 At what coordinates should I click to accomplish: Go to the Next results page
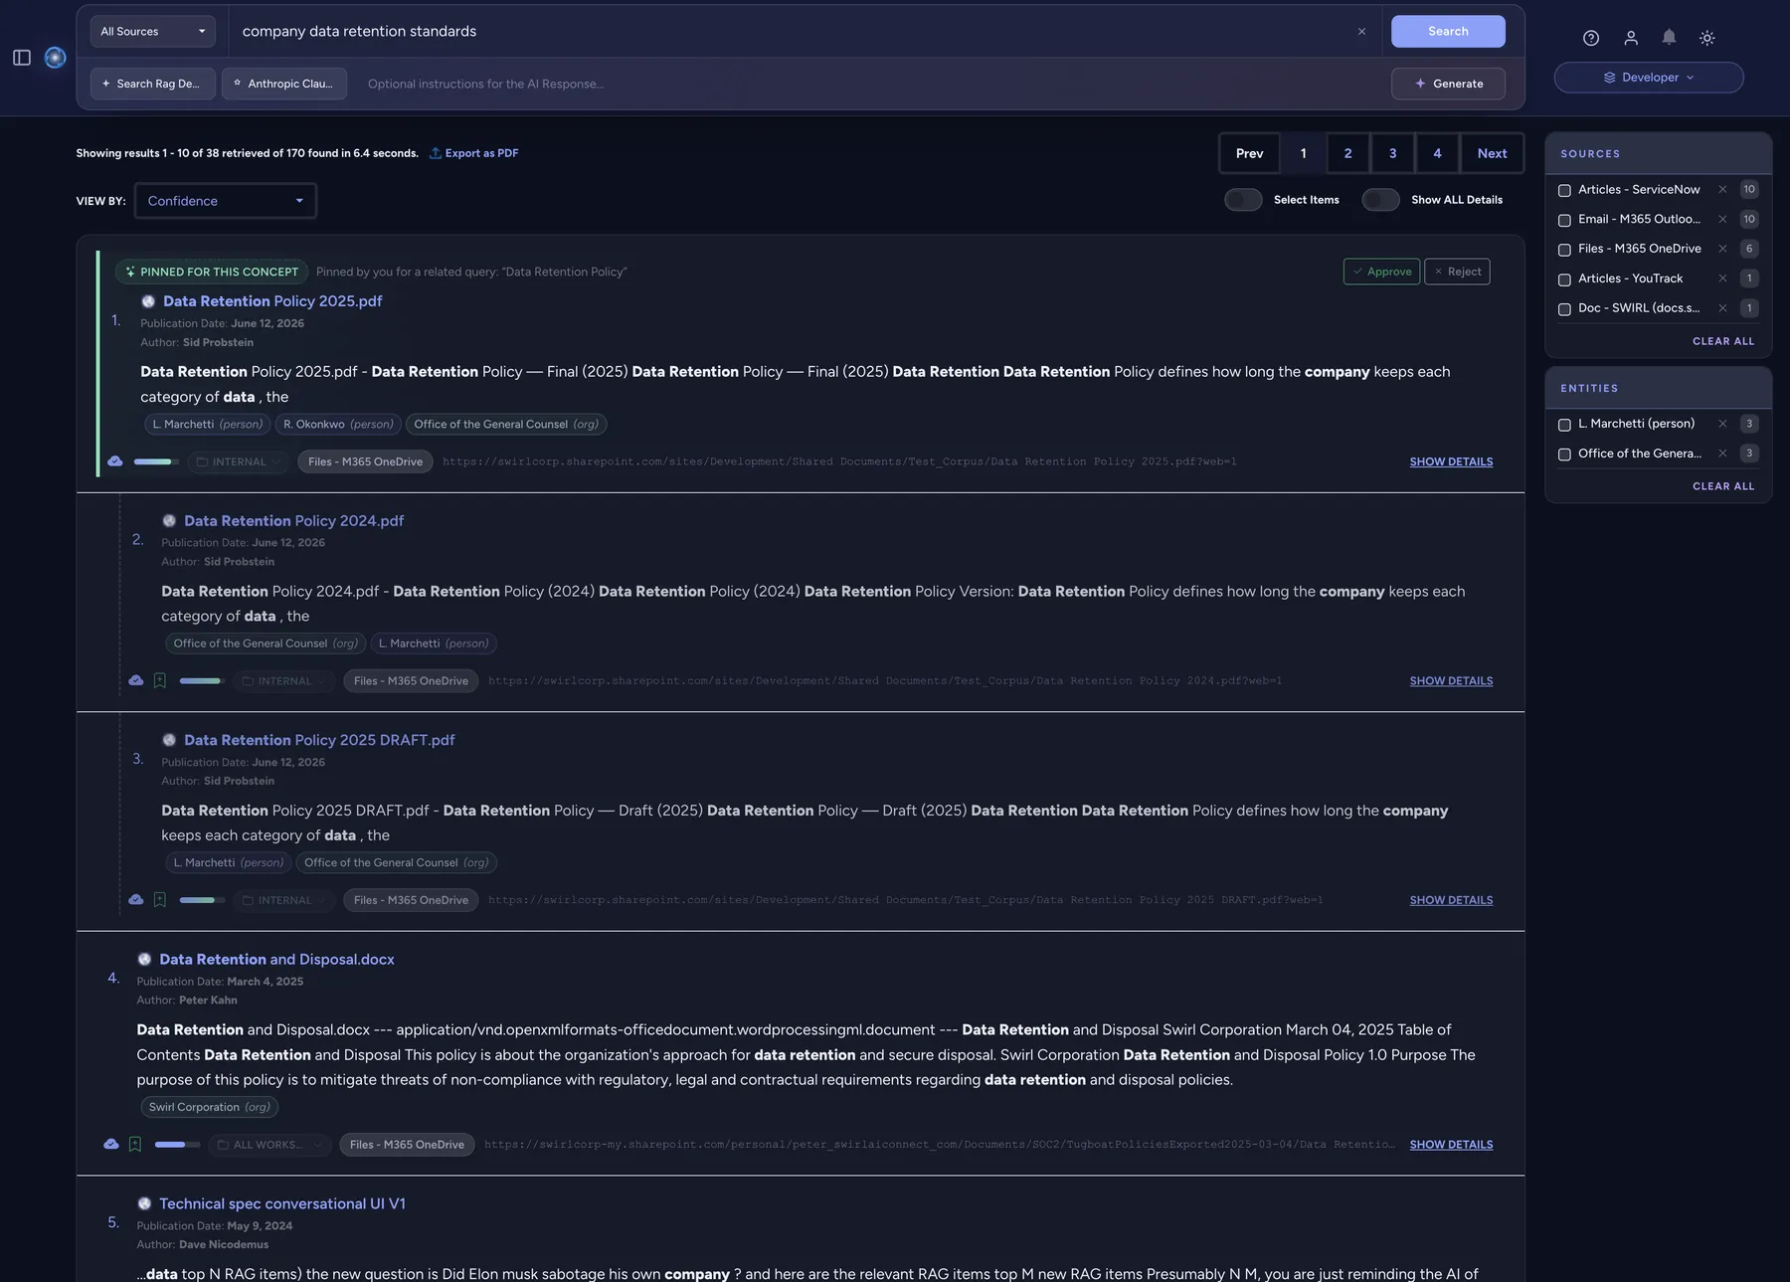[1492, 153]
